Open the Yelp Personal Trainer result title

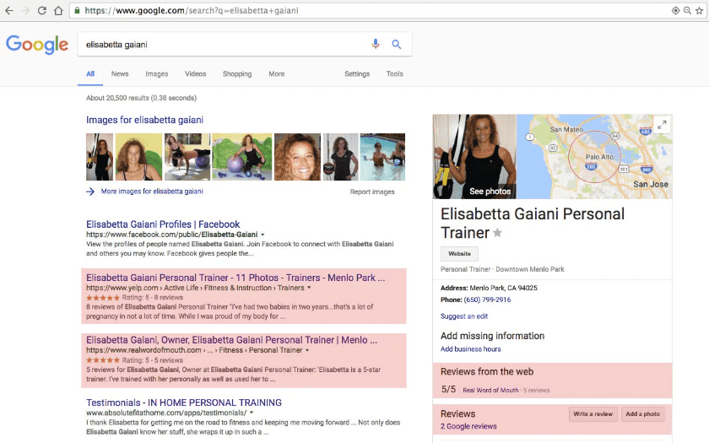(x=235, y=278)
